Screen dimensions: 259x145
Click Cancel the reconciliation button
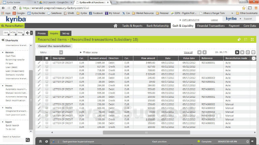(x=54, y=46)
